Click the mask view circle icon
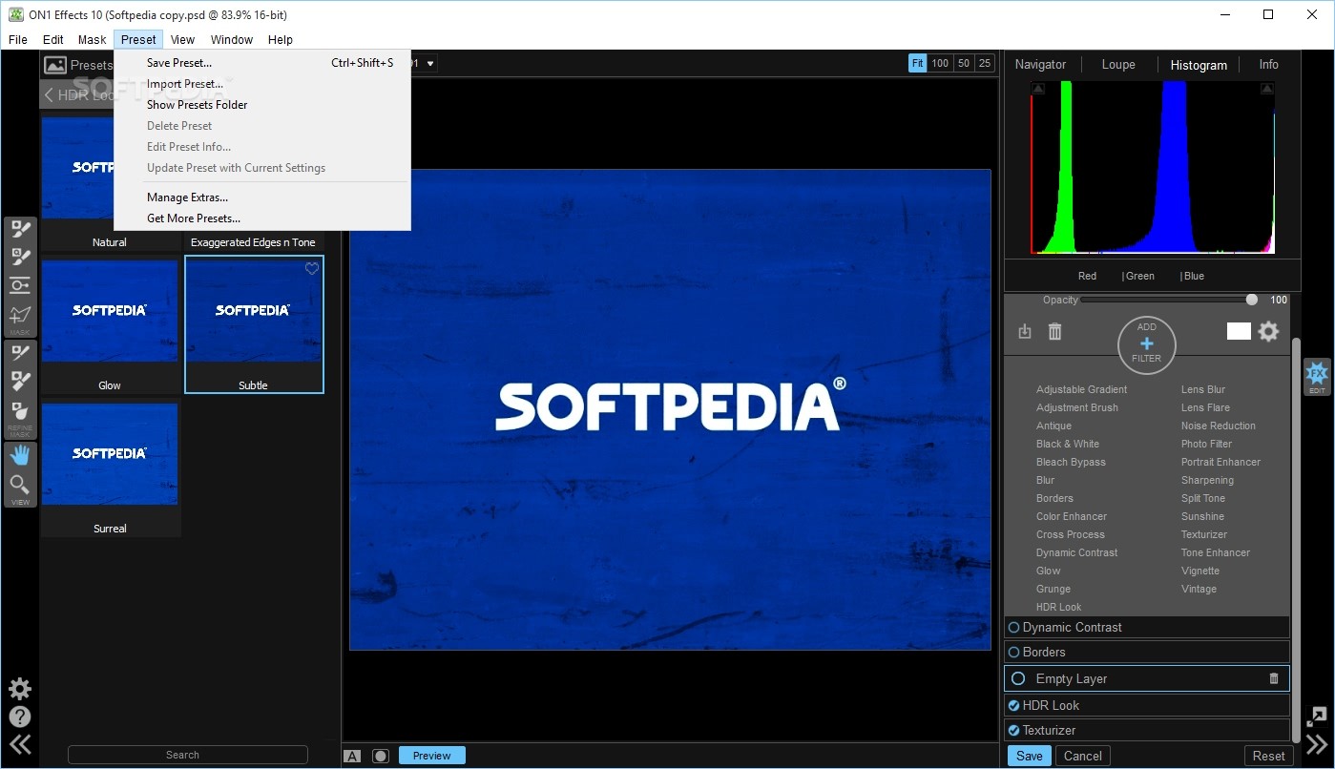The image size is (1335, 769). [x=381, y=756]
